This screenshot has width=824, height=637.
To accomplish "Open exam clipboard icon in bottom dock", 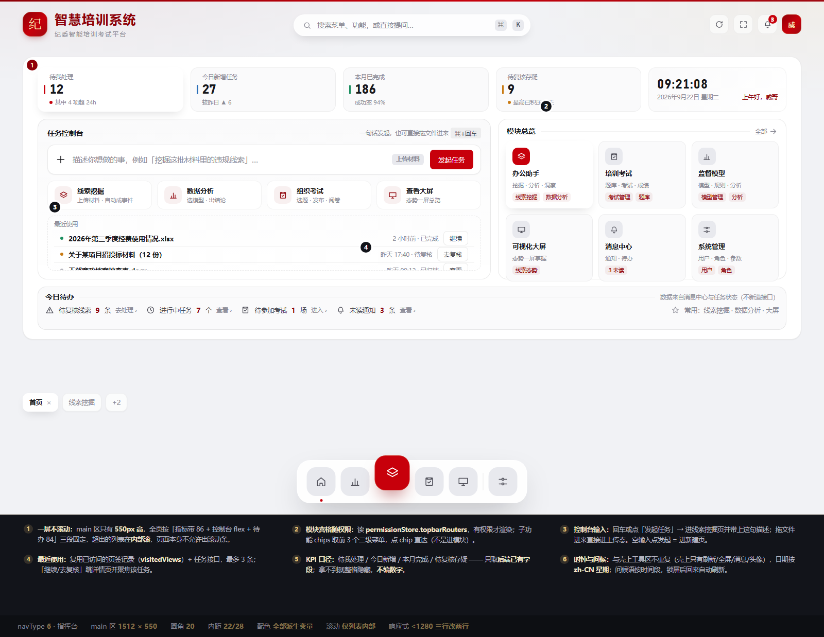I will [x=429, y=482].
